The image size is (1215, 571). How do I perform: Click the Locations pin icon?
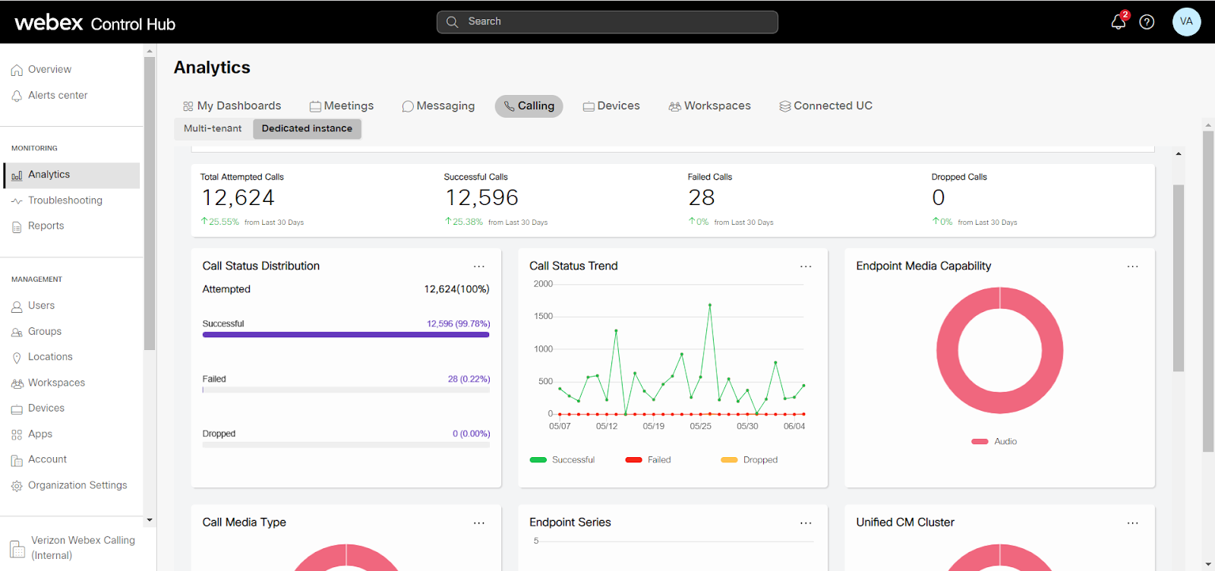coord(17,358)
